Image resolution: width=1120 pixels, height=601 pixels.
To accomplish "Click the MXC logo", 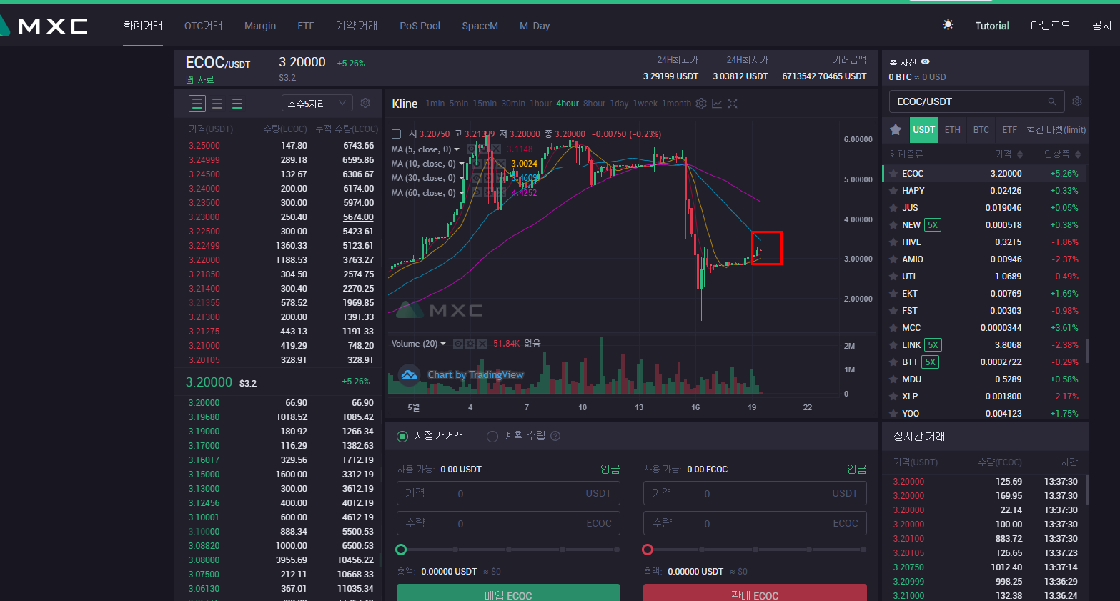I will [44, 26].
